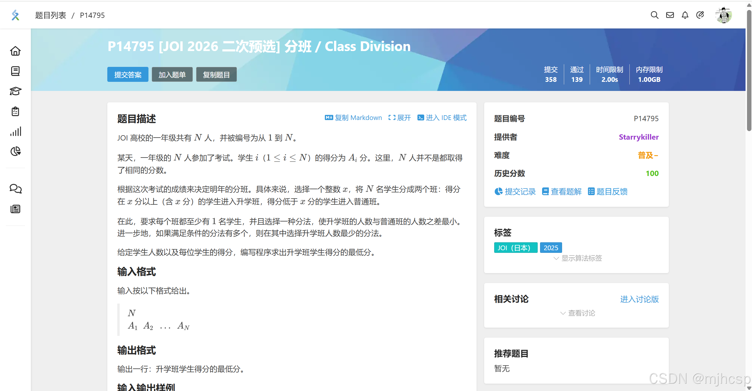The height and width of the screenshot is (391, 752).
Task: Click 展开 to expand problem statement
Action: click(400, 118)
